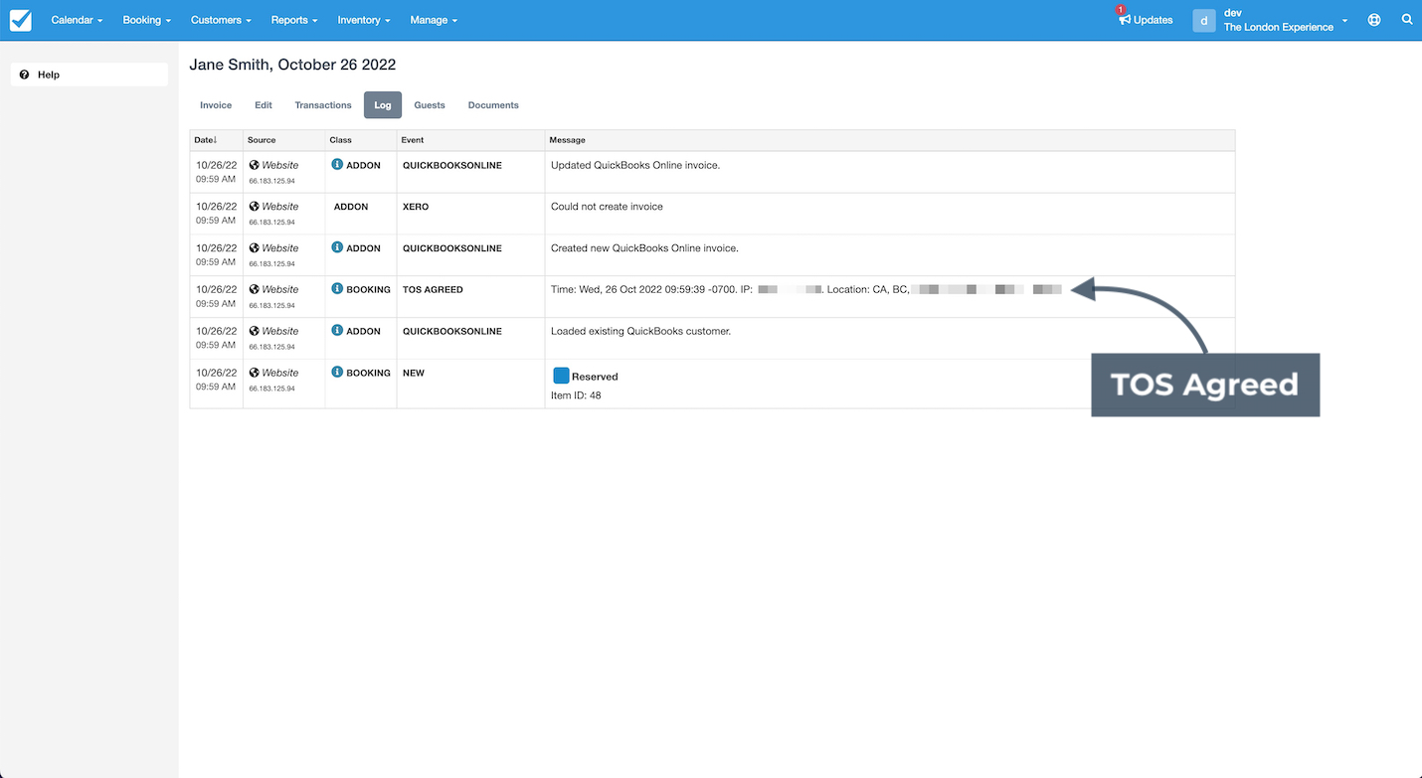Click 'Jane Smith, October 26 2022' heading
The image size is (1422, 778).
tap(292, 65)
